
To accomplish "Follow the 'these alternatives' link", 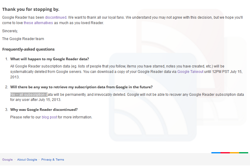I will [x=38, y=23].
